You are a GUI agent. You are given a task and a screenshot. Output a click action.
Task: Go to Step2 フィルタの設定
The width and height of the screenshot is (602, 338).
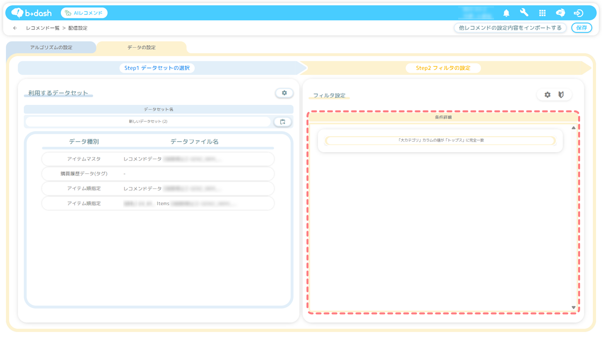[x=443, y=68]
